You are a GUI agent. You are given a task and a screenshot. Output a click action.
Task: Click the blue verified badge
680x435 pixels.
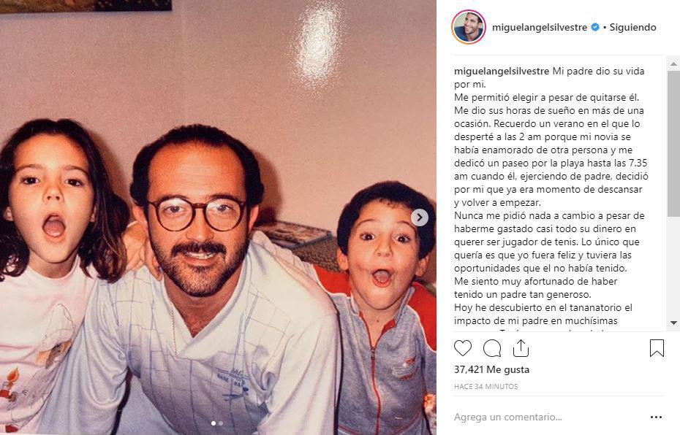click(595, 27)
